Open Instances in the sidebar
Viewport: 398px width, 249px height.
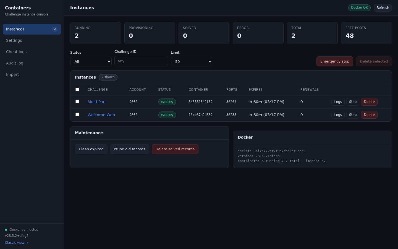pos(32,29)
